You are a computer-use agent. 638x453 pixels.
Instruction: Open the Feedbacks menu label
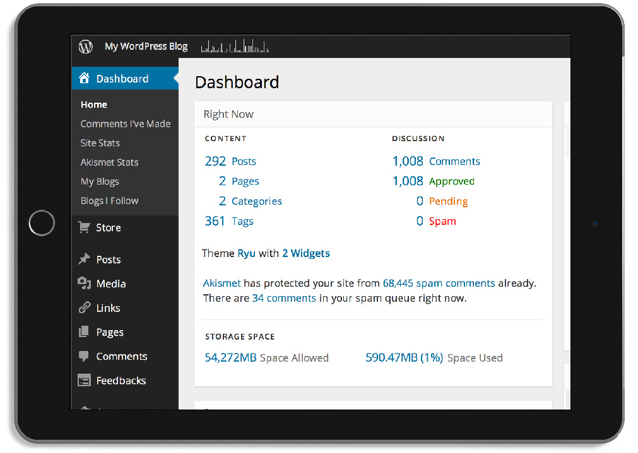tap(121, 381)
